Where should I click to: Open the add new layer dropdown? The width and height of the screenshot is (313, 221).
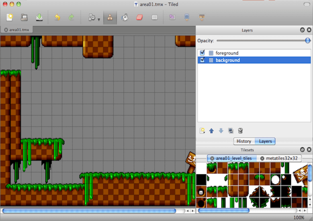click(x=203, y=131)
